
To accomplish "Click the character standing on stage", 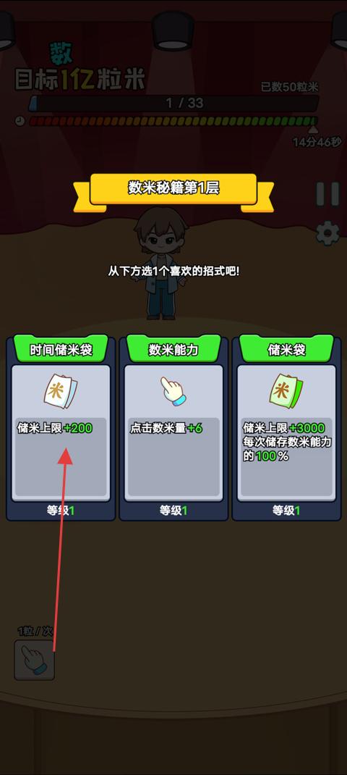I will tap(161, 263).
